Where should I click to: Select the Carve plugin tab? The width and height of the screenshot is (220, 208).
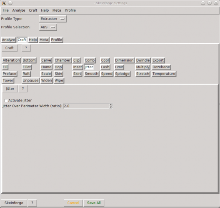[46, 60]
